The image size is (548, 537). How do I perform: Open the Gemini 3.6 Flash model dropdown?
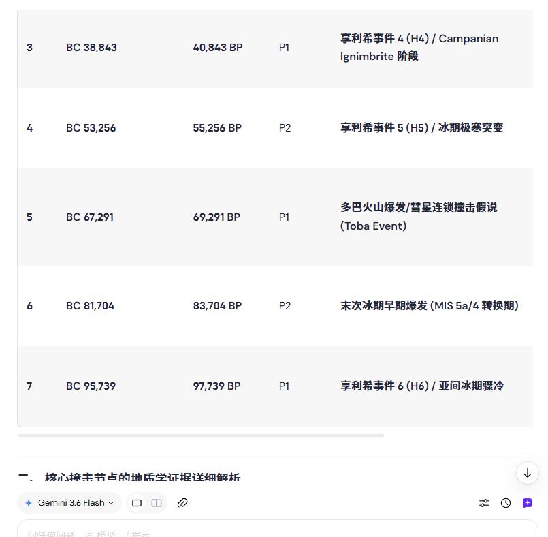tap(69, 503)
